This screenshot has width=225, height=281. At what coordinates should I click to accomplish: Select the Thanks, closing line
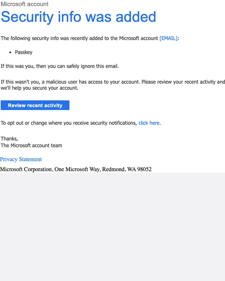click(x=9, y=139)
